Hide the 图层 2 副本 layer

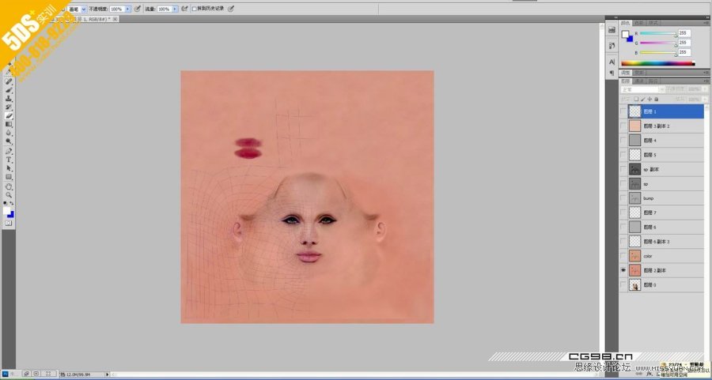click(623, 270)
